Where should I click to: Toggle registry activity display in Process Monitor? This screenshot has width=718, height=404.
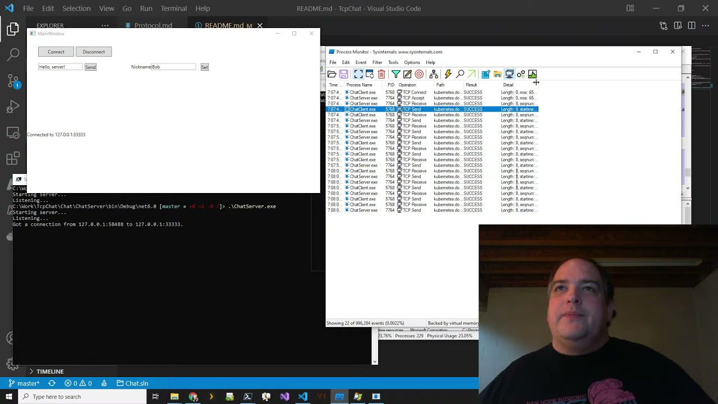[486, 74]
